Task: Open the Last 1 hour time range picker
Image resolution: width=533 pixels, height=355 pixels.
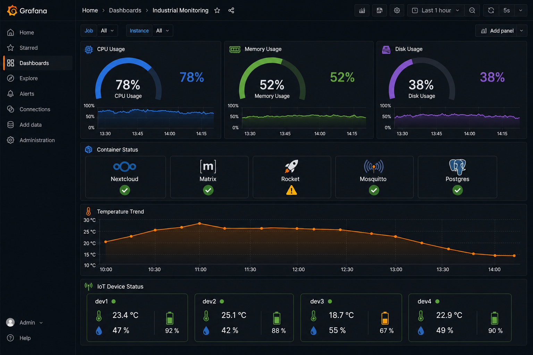Action: (x=435, y=10)
